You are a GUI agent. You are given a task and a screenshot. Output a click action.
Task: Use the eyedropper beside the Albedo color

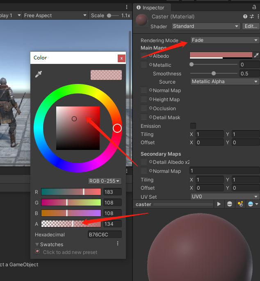[x=256, y=55]
